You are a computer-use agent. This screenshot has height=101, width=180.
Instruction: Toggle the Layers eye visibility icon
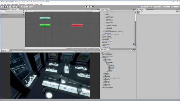(x=23, y=11)
